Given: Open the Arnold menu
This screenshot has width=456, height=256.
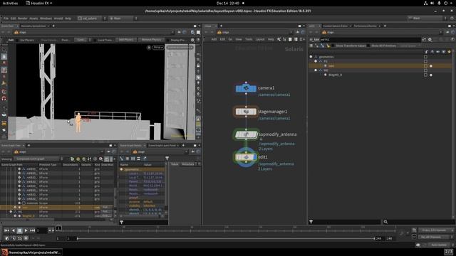Looking at the screenshot, I should point(58,18).
